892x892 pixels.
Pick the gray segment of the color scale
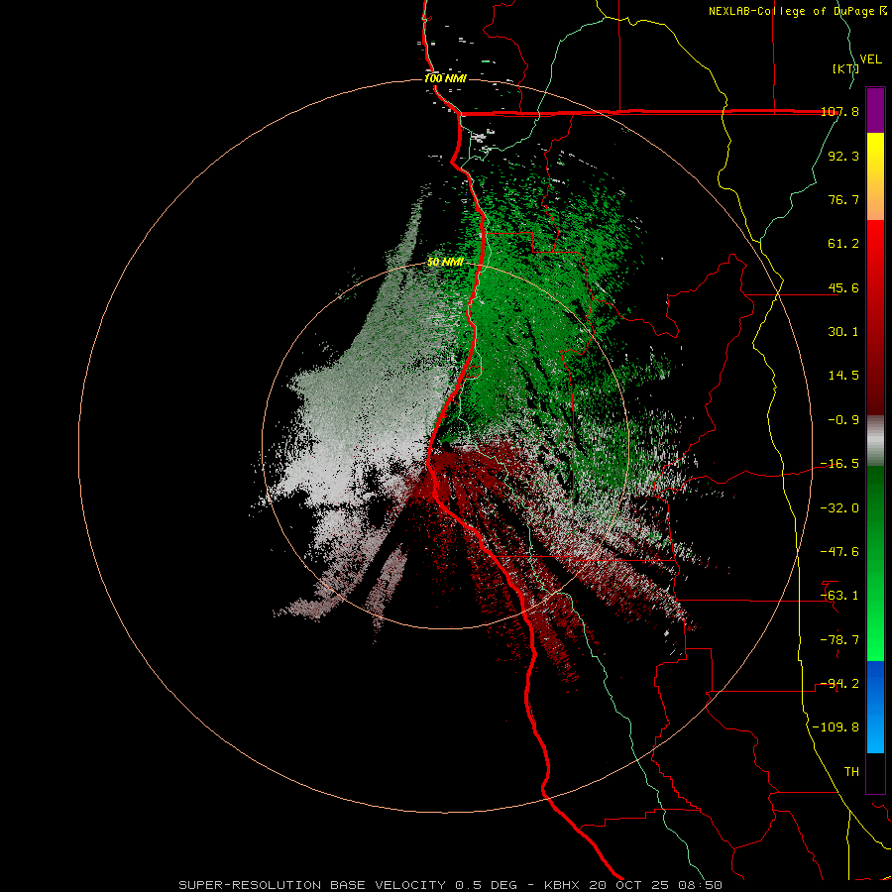click(x=875, y=441)
